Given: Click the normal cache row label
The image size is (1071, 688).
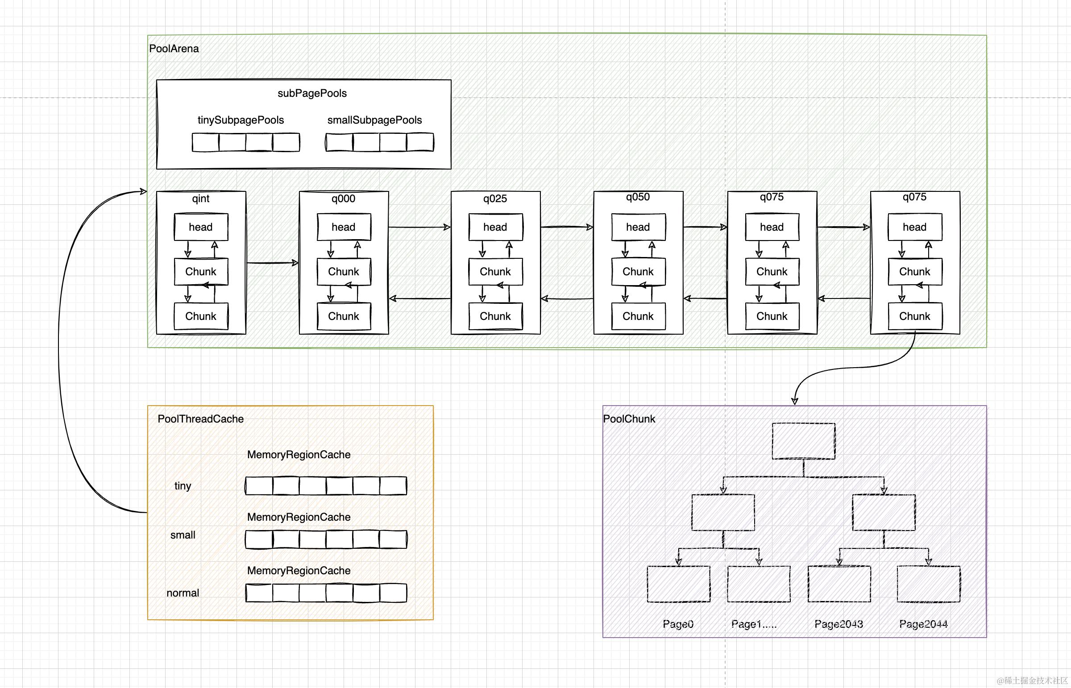Looking at the screenshot, I should pyautogui.click(x=183, y=593).
